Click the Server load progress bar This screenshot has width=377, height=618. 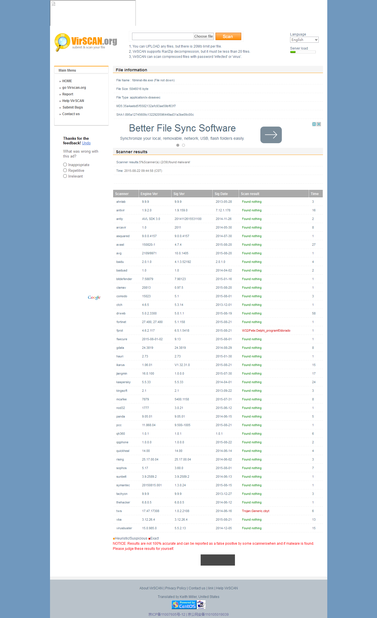(x=303, y=52)
